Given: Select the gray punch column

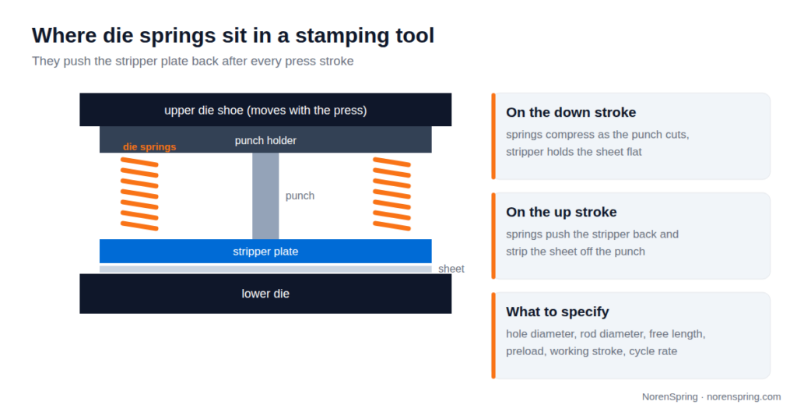Looking at the screenshot, I should (x=265, y=195).
